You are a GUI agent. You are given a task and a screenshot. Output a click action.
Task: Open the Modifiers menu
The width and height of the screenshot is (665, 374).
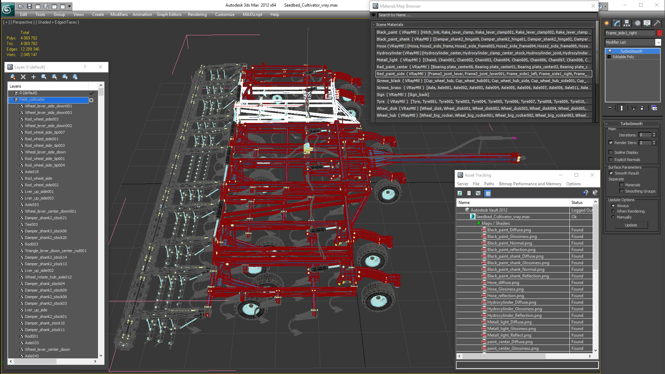point(119,15)
